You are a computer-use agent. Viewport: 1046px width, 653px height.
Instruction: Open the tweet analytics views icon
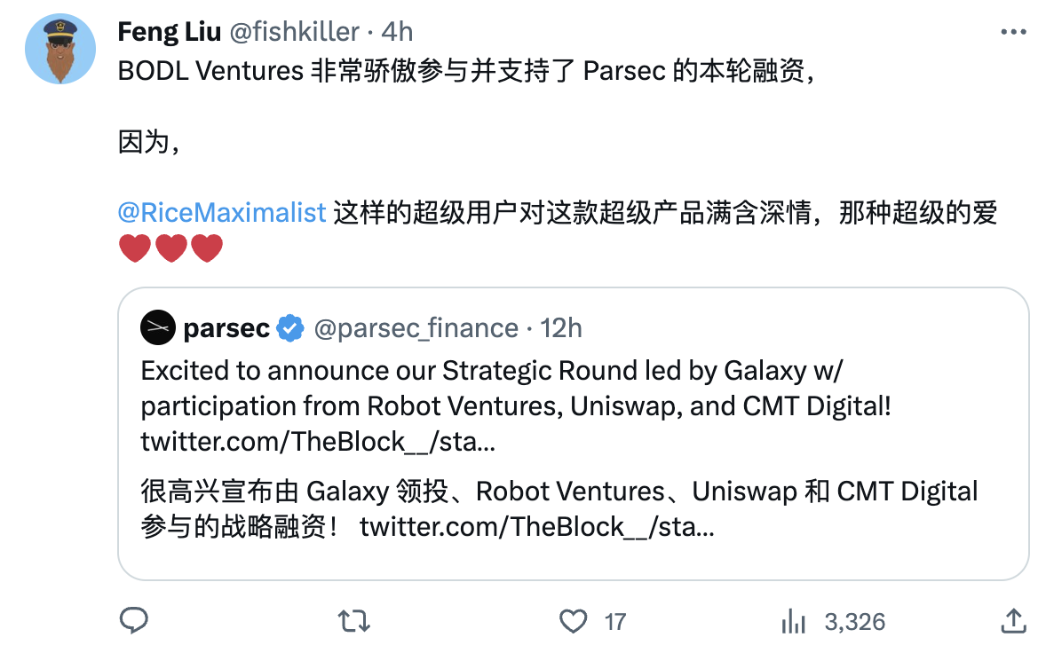[793, 621]
